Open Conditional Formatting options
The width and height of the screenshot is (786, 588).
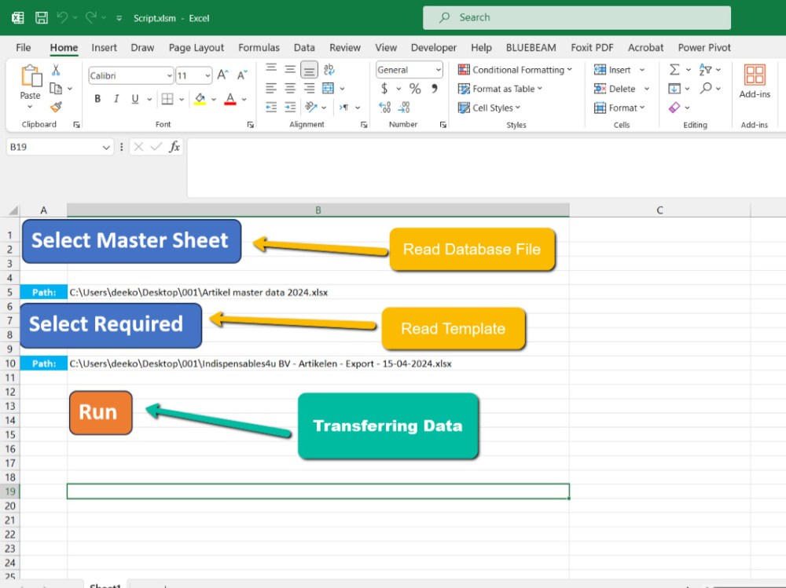(516, 69)
